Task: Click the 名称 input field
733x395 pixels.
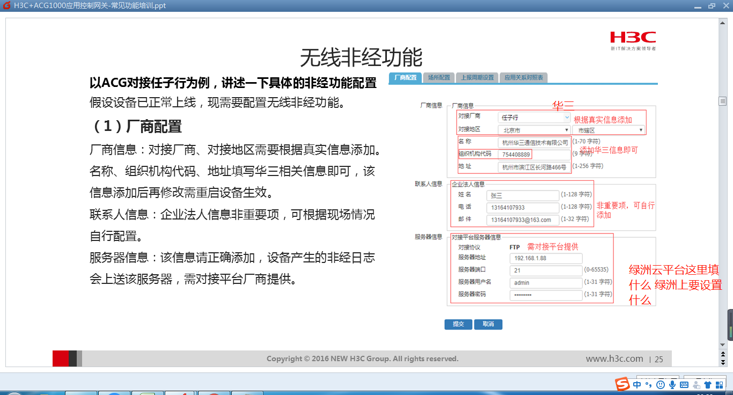Action: (x=534, y=142)
